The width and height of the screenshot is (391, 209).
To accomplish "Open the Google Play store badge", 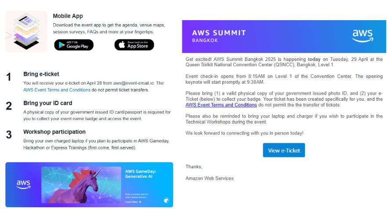I will coord(74,45).
